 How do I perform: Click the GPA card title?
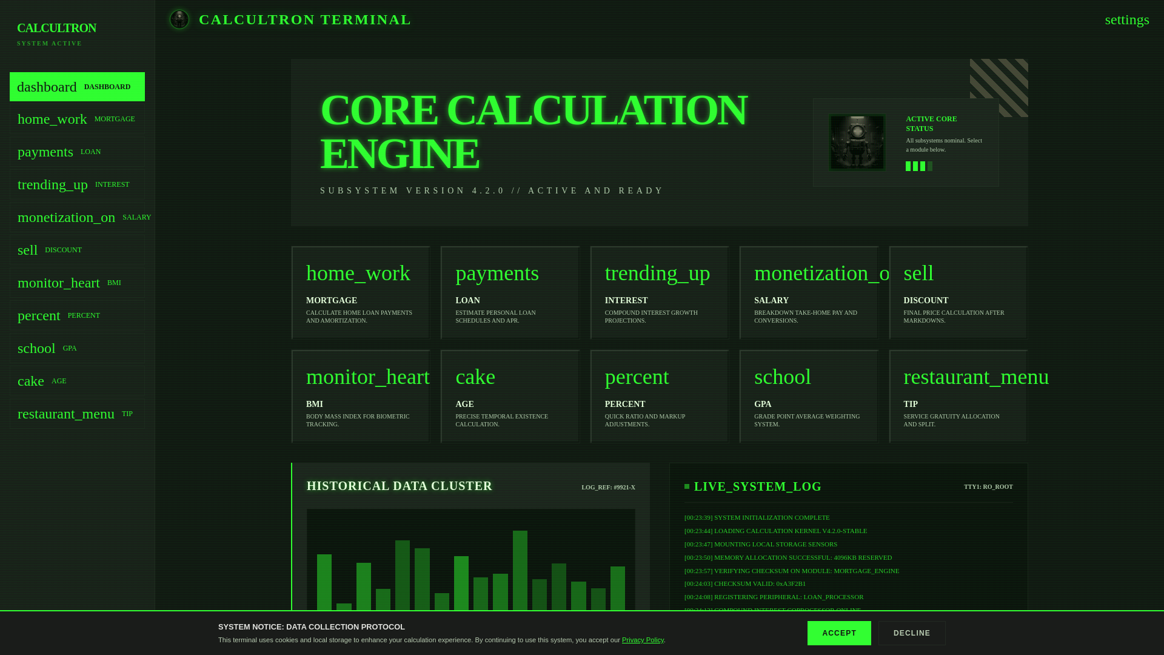763,405
